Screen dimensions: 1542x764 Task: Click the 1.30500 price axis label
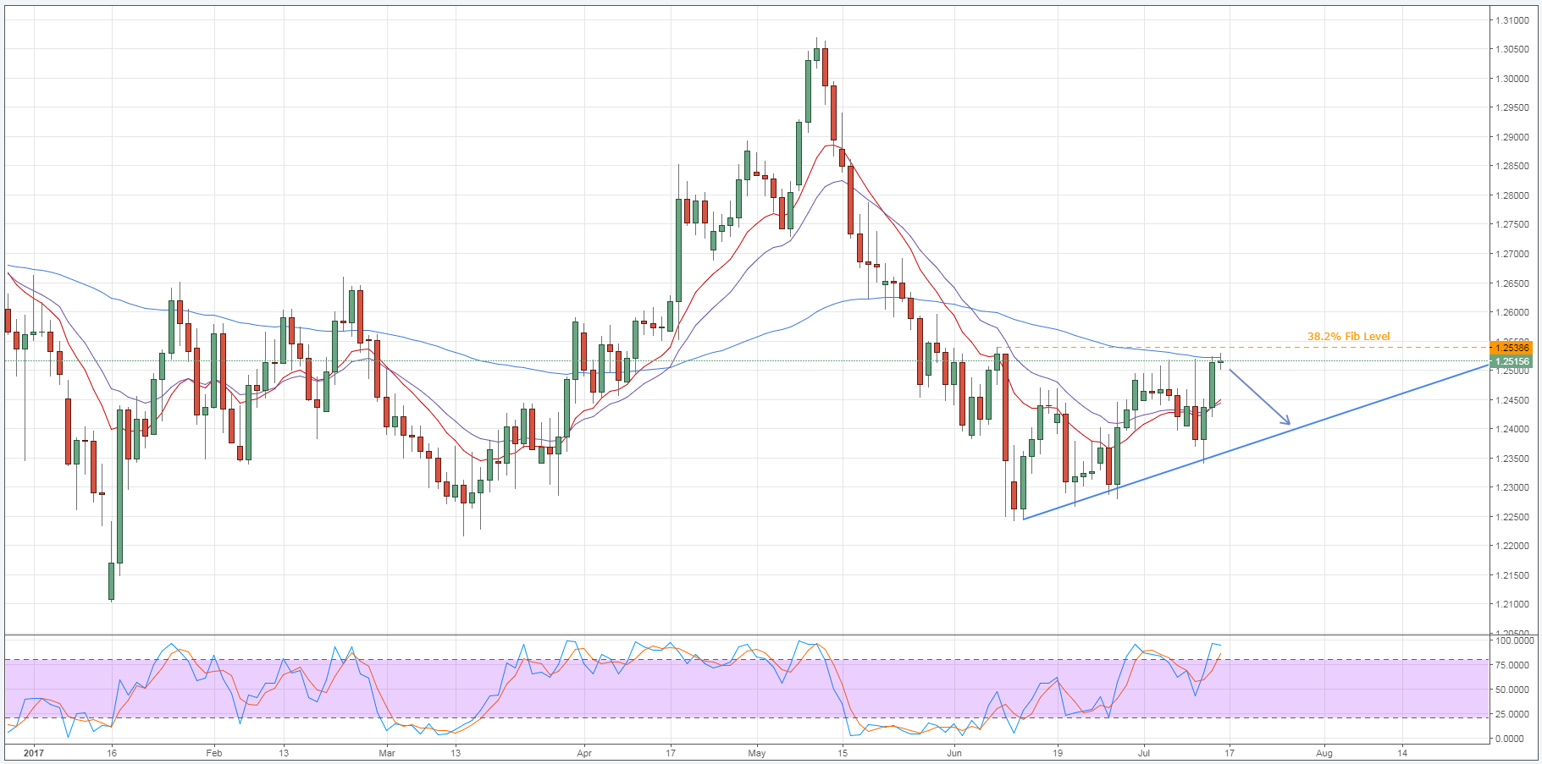point(1512,49)
